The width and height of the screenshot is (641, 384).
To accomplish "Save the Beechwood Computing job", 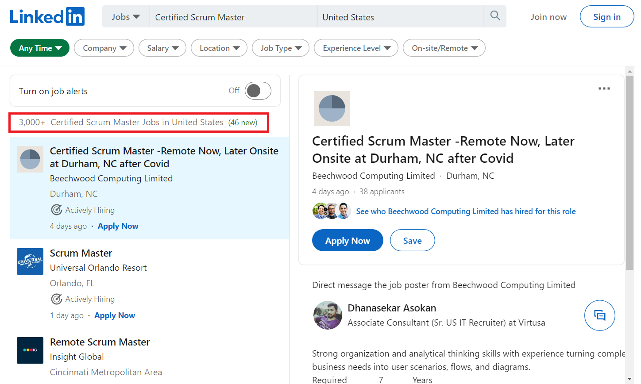I will click(x=412, y=241).
